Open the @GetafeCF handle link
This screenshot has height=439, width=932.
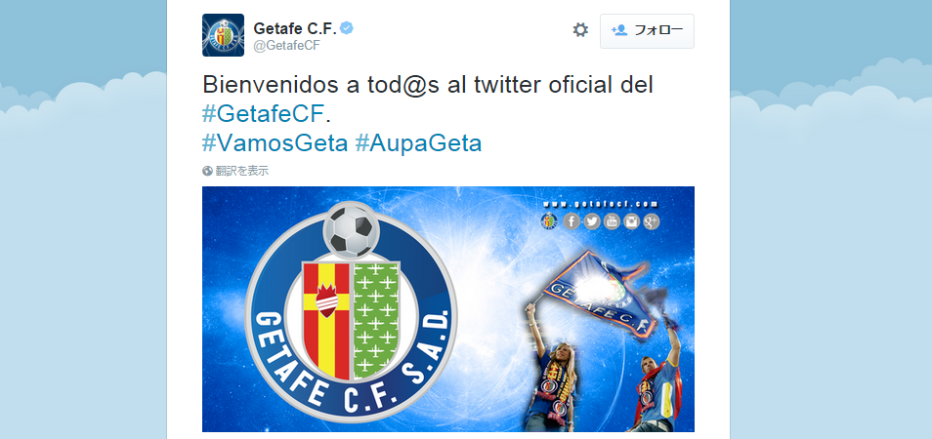(287, 46)
